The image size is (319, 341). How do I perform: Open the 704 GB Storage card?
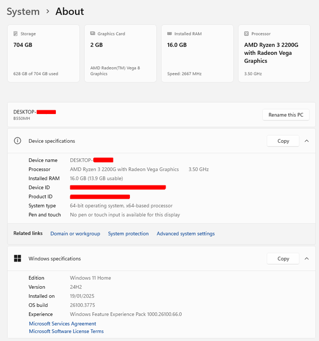pyautogui.click(x=44, y=53)
